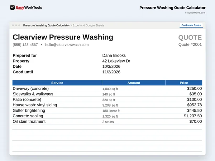This screenshot has width=215, height=161.
Task: Click the large QUOTE heading
Action: click(x=190, y=38)
